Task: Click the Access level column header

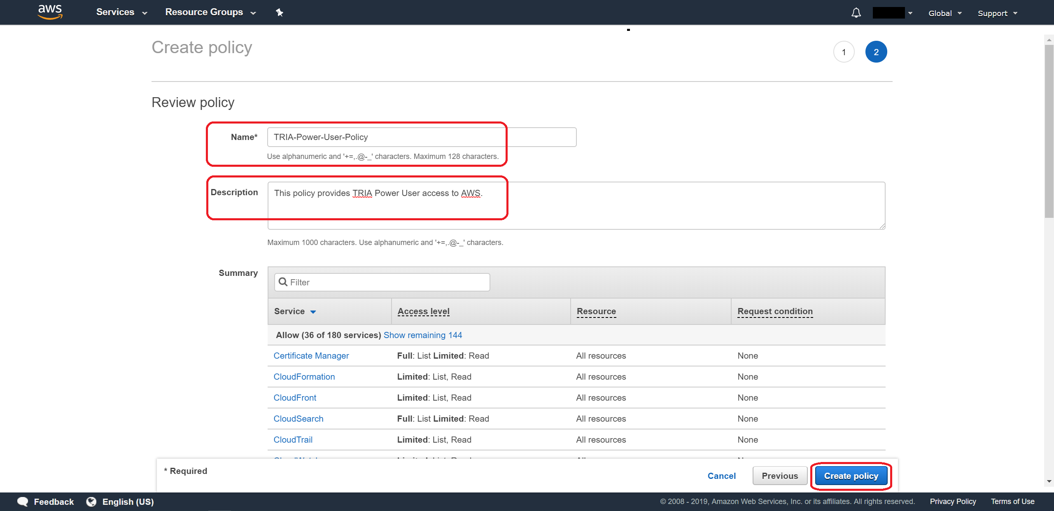Action: pyautogui.click(x=424, y=312)
